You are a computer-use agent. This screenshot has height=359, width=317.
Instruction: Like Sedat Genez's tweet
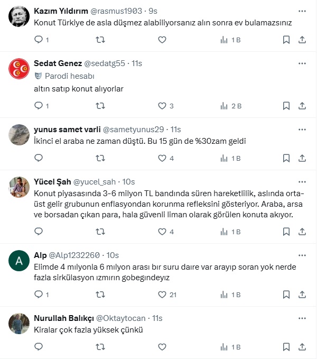[x=162, y=106]
